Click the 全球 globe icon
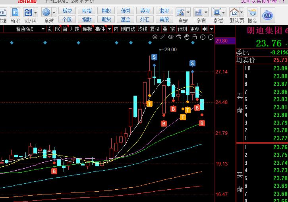This screenshot has height=202, width=288. (x=48, y=15)
